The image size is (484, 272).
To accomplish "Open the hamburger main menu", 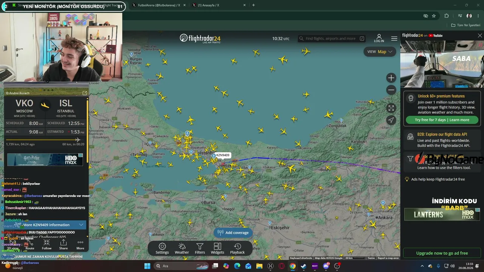I will [394, 39].
